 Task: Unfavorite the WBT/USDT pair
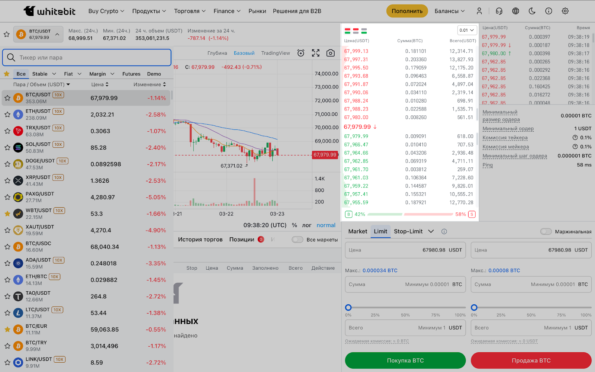(x=7, y=214)
